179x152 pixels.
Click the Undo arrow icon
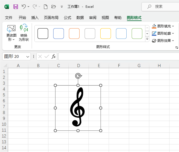point(24,6)
